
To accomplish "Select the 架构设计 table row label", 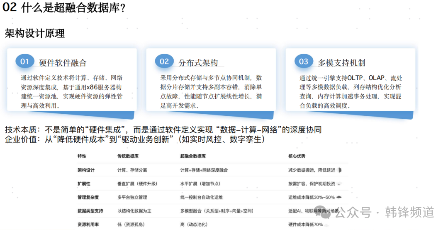I will (86, 170).
